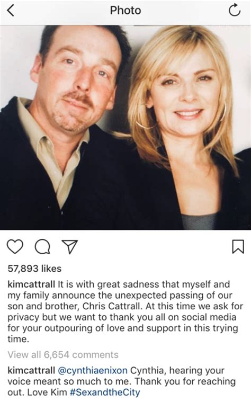Tap the 'trying time' end of the caption
The image size is (251, 402).
[x=123, y=333]
